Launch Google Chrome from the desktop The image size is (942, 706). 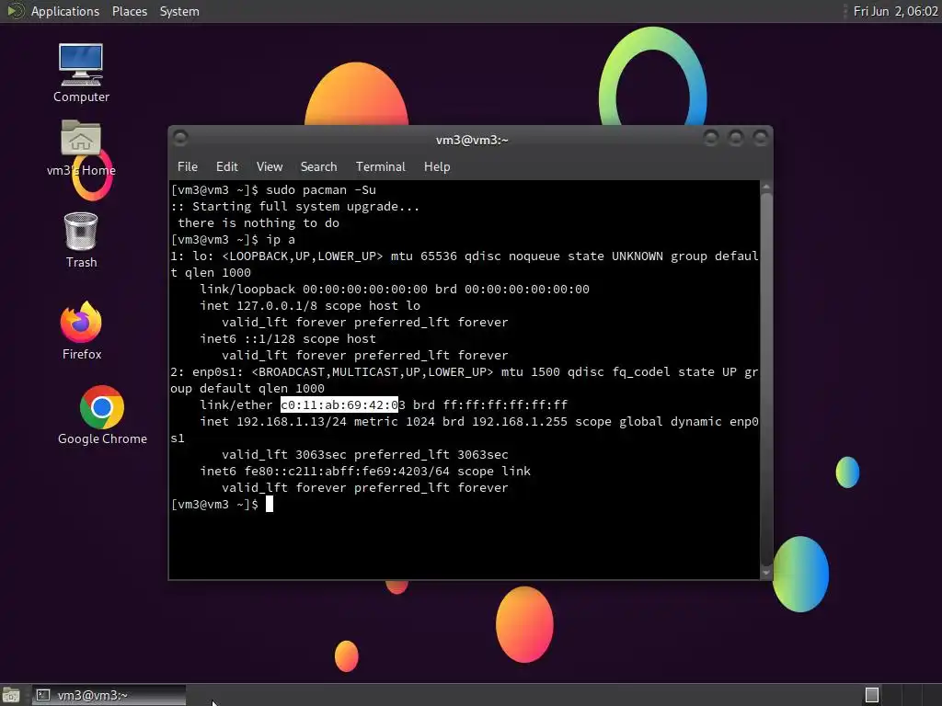pyautogui.click(x=102, y=415)
